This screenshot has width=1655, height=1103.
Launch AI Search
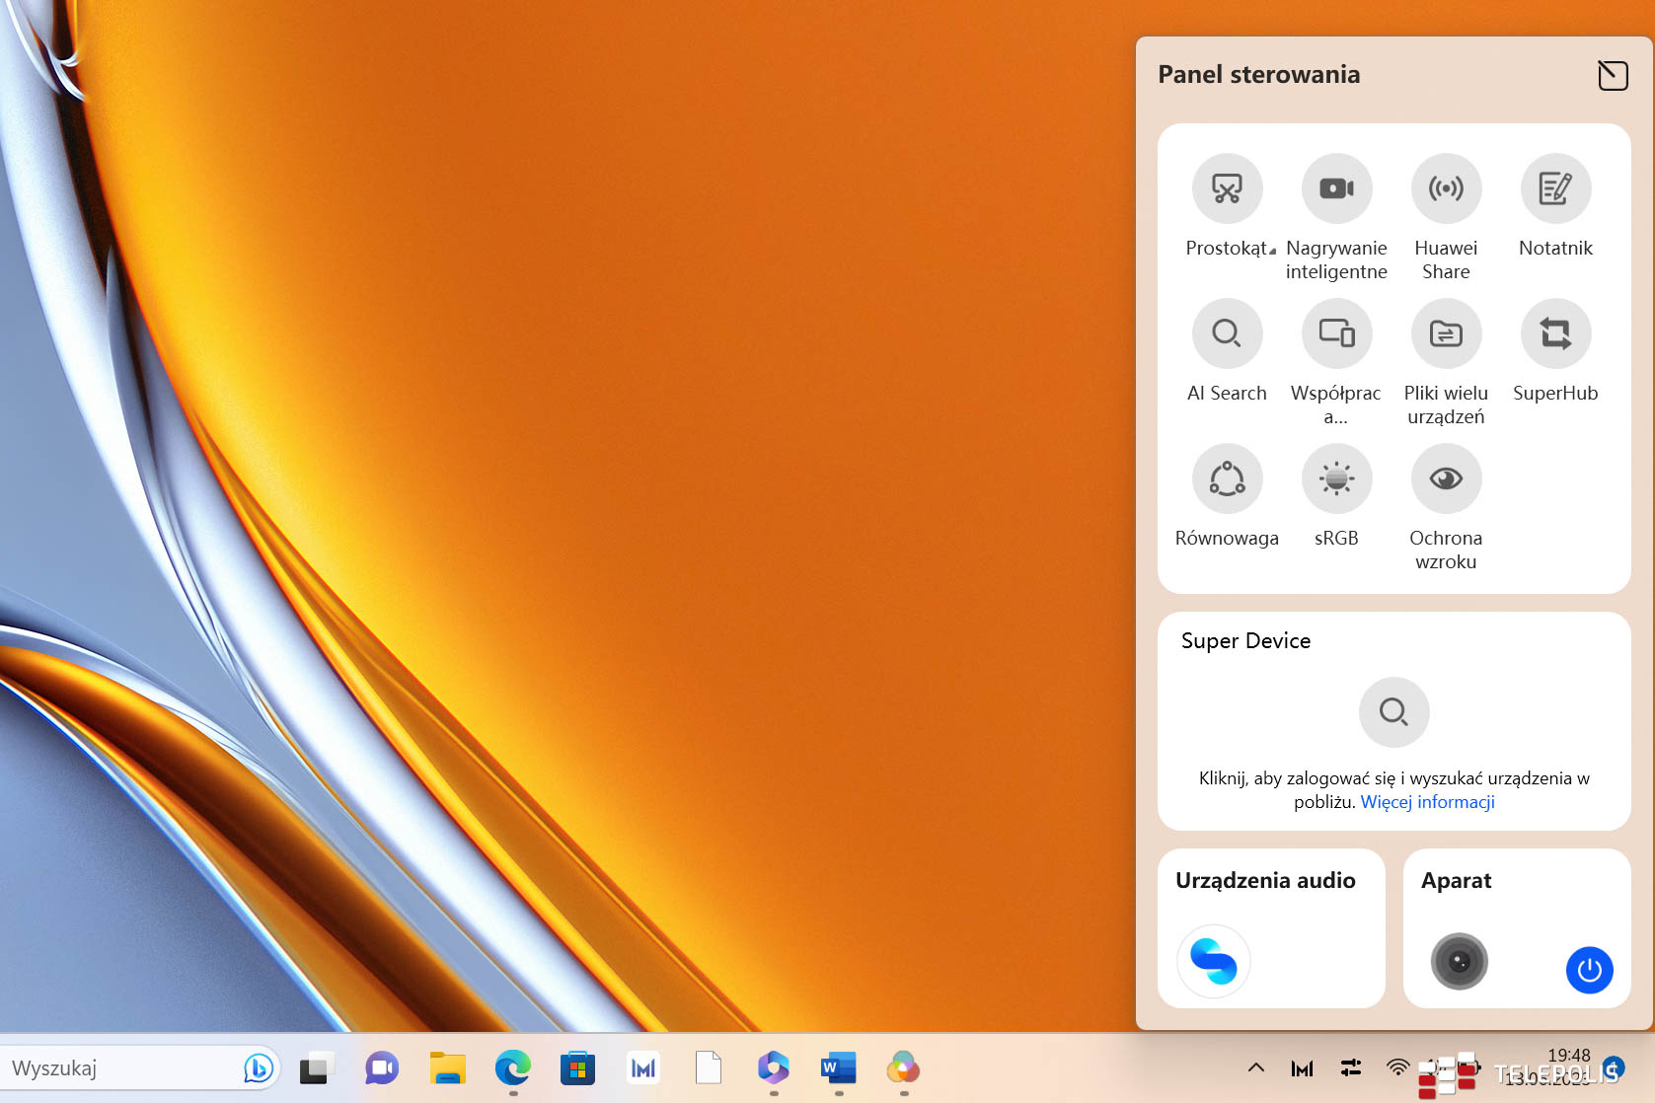pyautogui.click(x=1227, y=333)
